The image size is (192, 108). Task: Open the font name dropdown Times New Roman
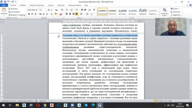point(38,10)
